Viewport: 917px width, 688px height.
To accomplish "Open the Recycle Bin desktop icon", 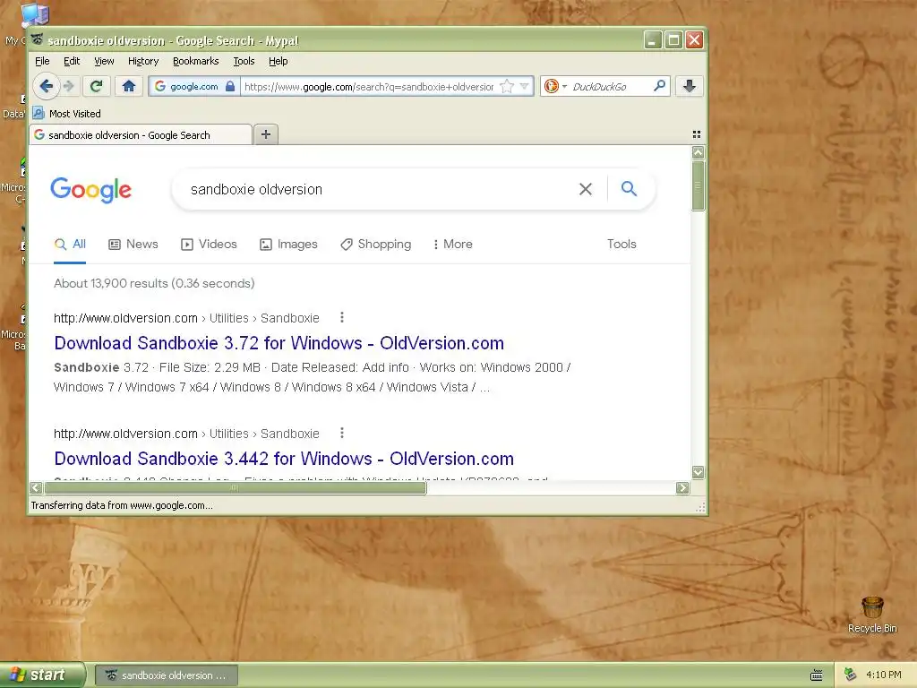I will point(872,615).
